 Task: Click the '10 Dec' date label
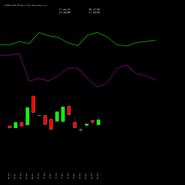tap(38, 176)
